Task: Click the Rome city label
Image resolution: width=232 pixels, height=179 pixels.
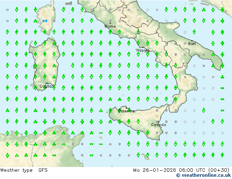Action: 110,26
